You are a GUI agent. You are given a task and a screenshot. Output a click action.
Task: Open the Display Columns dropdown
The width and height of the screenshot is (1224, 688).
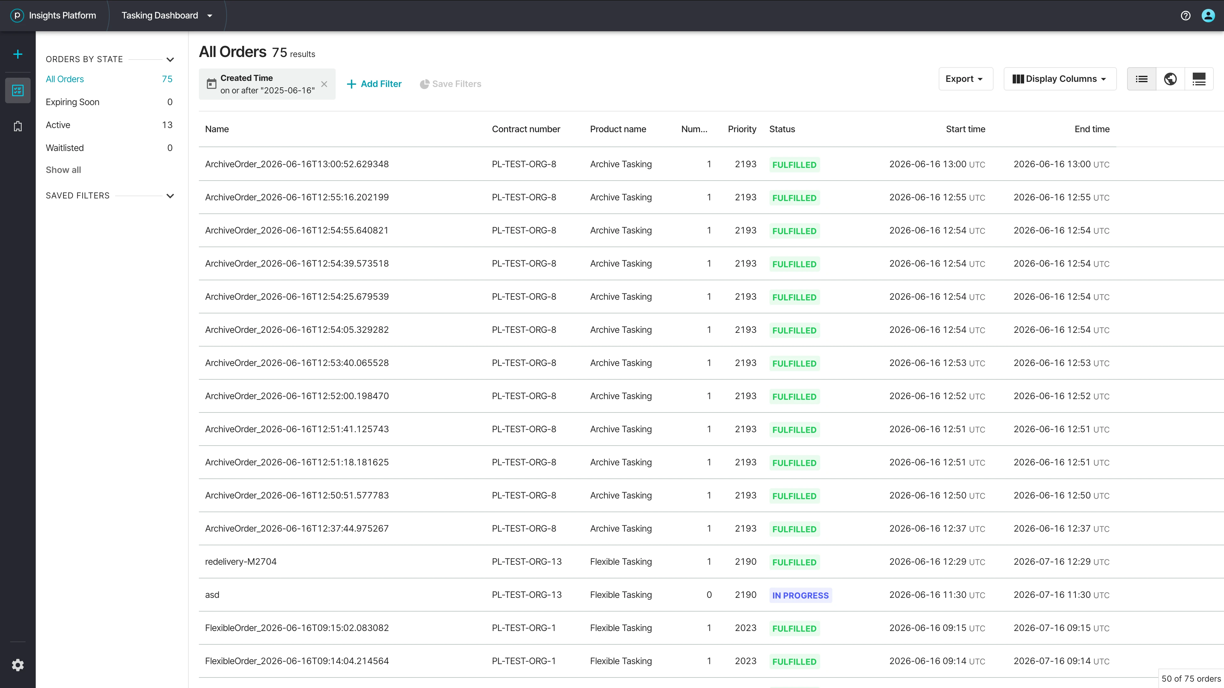(x=1060, y=79)
